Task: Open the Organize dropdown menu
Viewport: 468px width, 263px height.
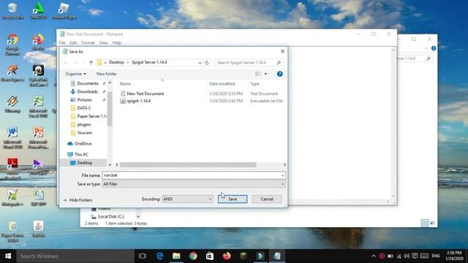Action: (75, 74)
